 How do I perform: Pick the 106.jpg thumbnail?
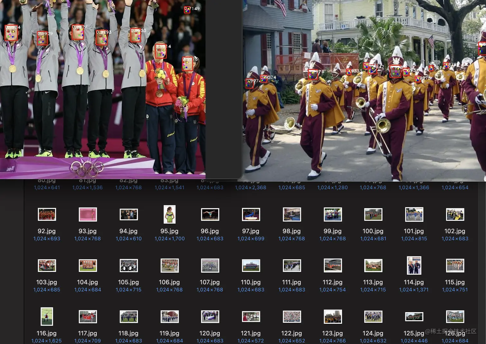(169, 265)
